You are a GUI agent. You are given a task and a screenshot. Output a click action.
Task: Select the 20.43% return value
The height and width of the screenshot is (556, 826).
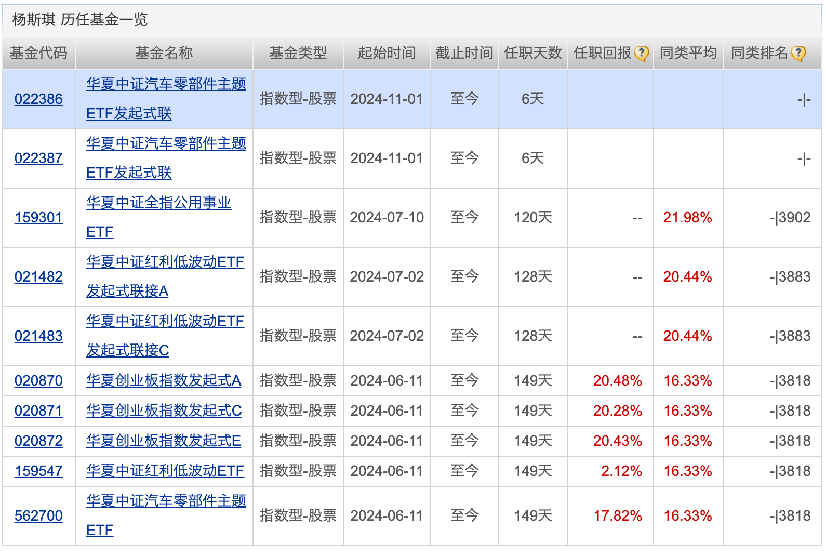click(618, 441)
